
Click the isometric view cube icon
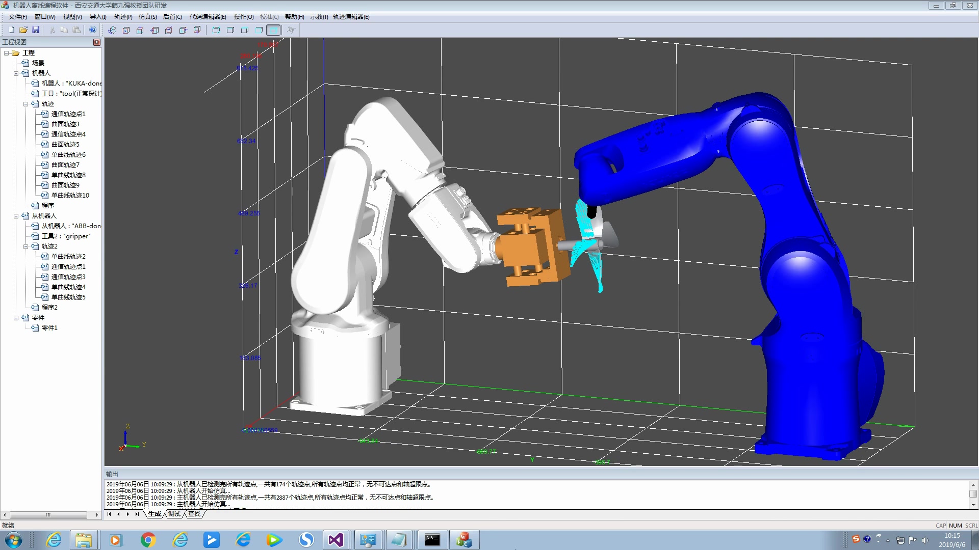click(112, 30)
